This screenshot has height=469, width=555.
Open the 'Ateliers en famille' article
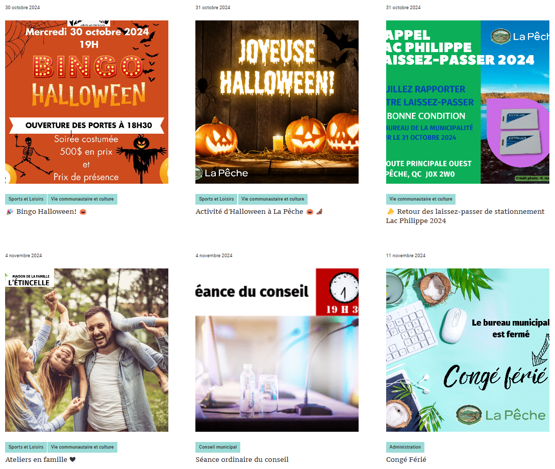(x=40, y=459)
